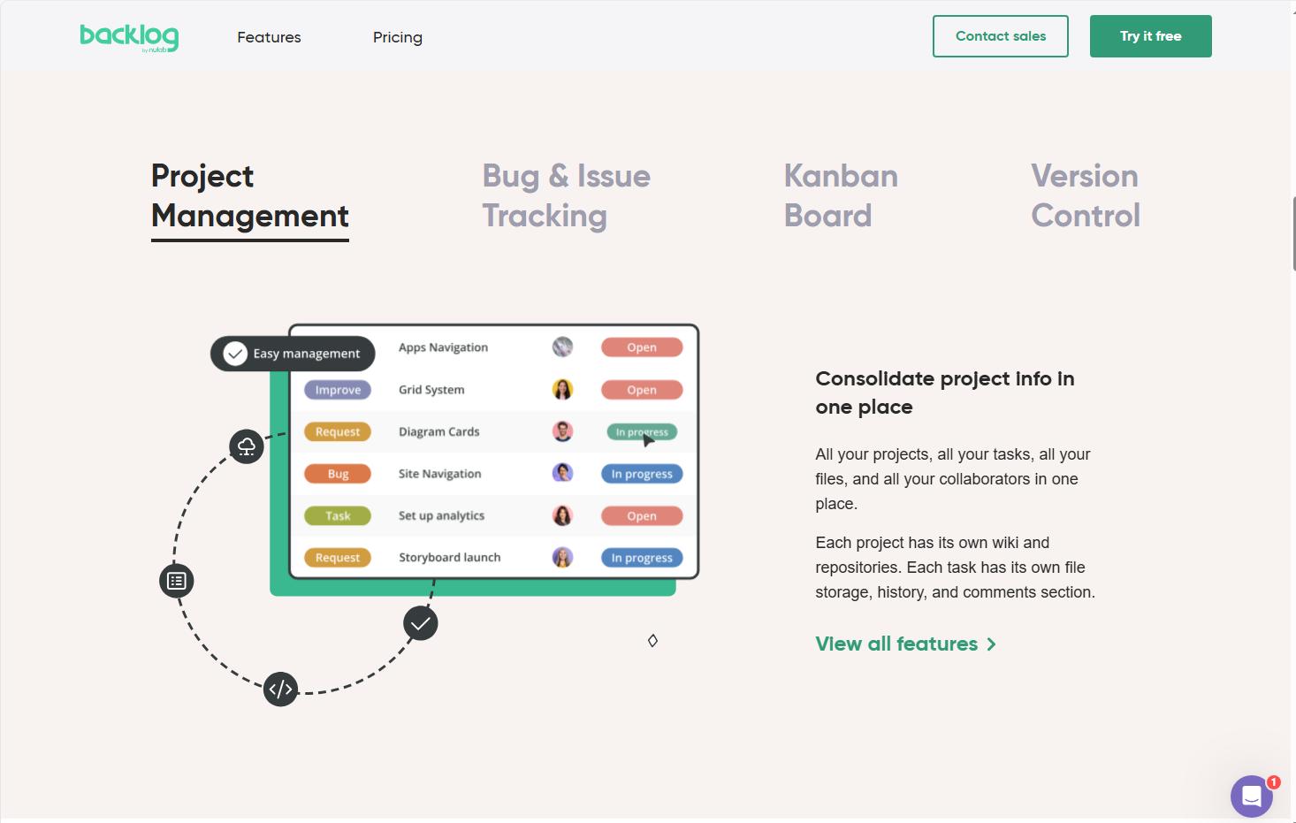Click the Open status on Grid System

(642, 390)
